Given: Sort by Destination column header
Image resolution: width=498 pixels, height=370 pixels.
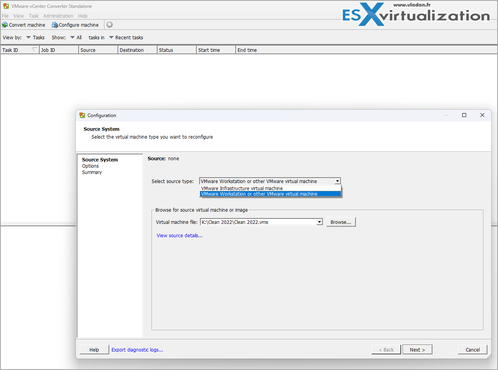Looking at the screenshot, I should point(137,50).
